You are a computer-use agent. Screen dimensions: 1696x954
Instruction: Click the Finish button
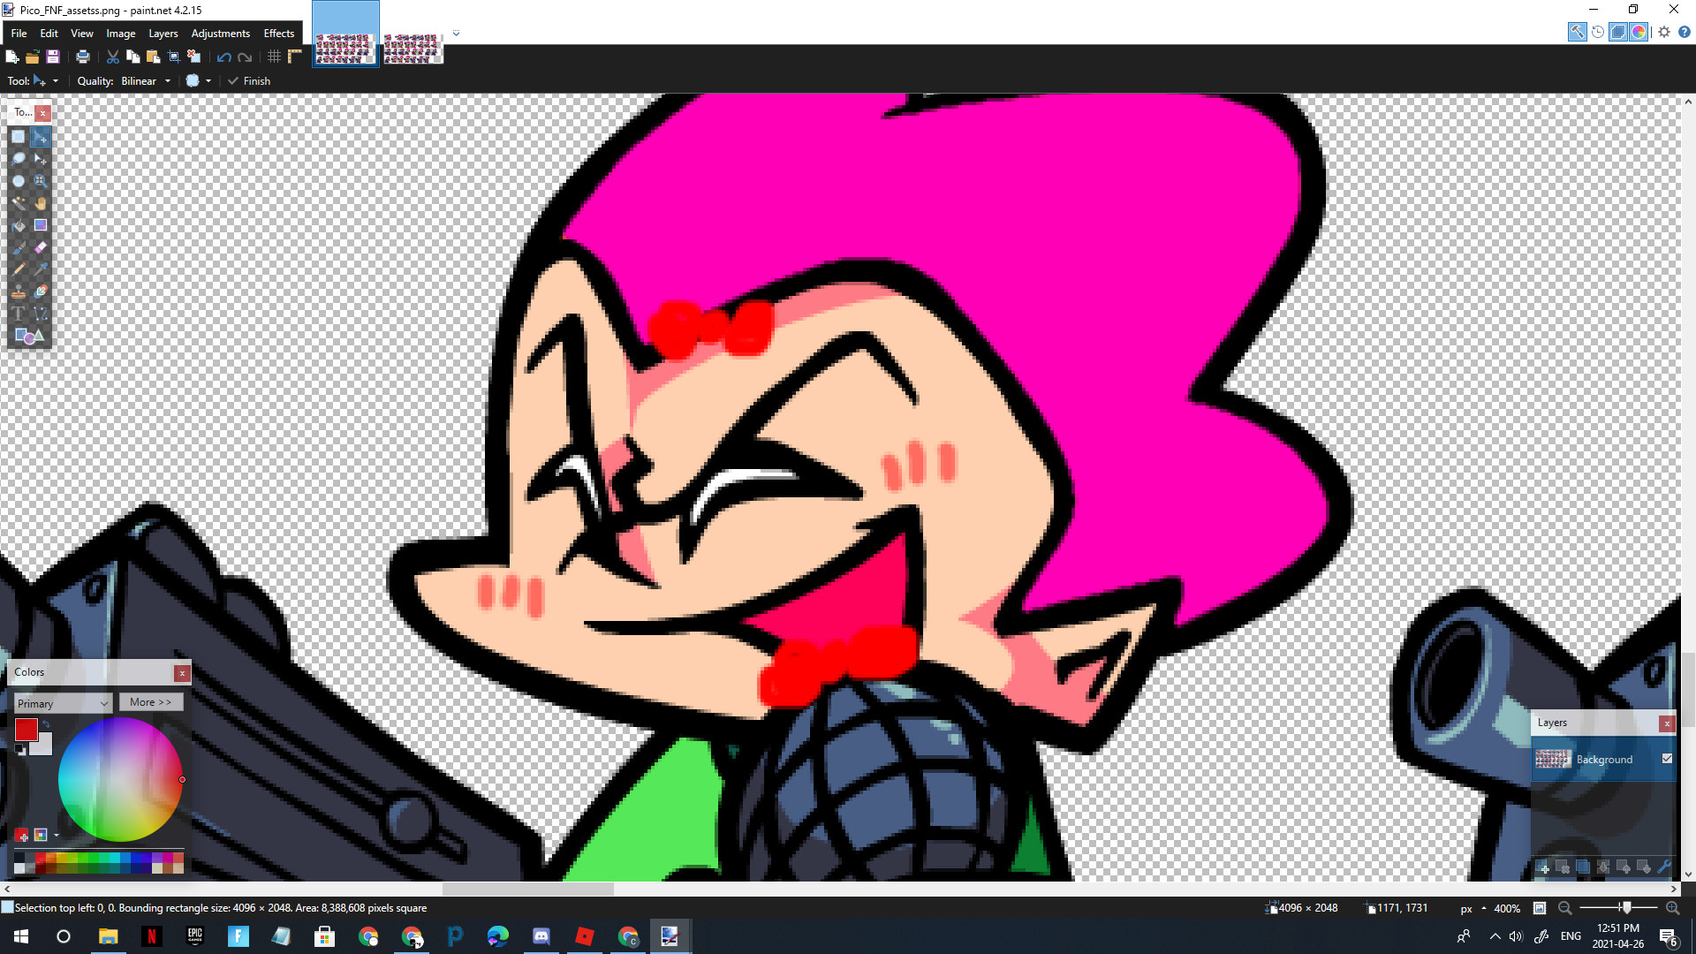tap(249, 80)
